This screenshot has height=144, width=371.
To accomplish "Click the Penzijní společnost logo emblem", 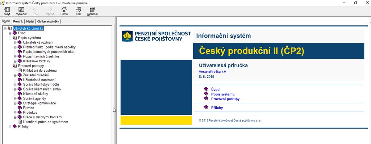I will [x=127, y=36].
